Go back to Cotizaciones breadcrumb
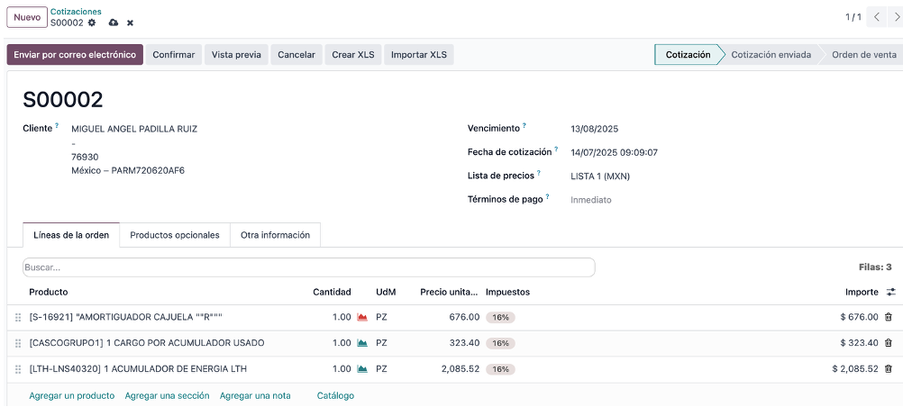The width and height of the screenshot is (903, 407). 76,12
